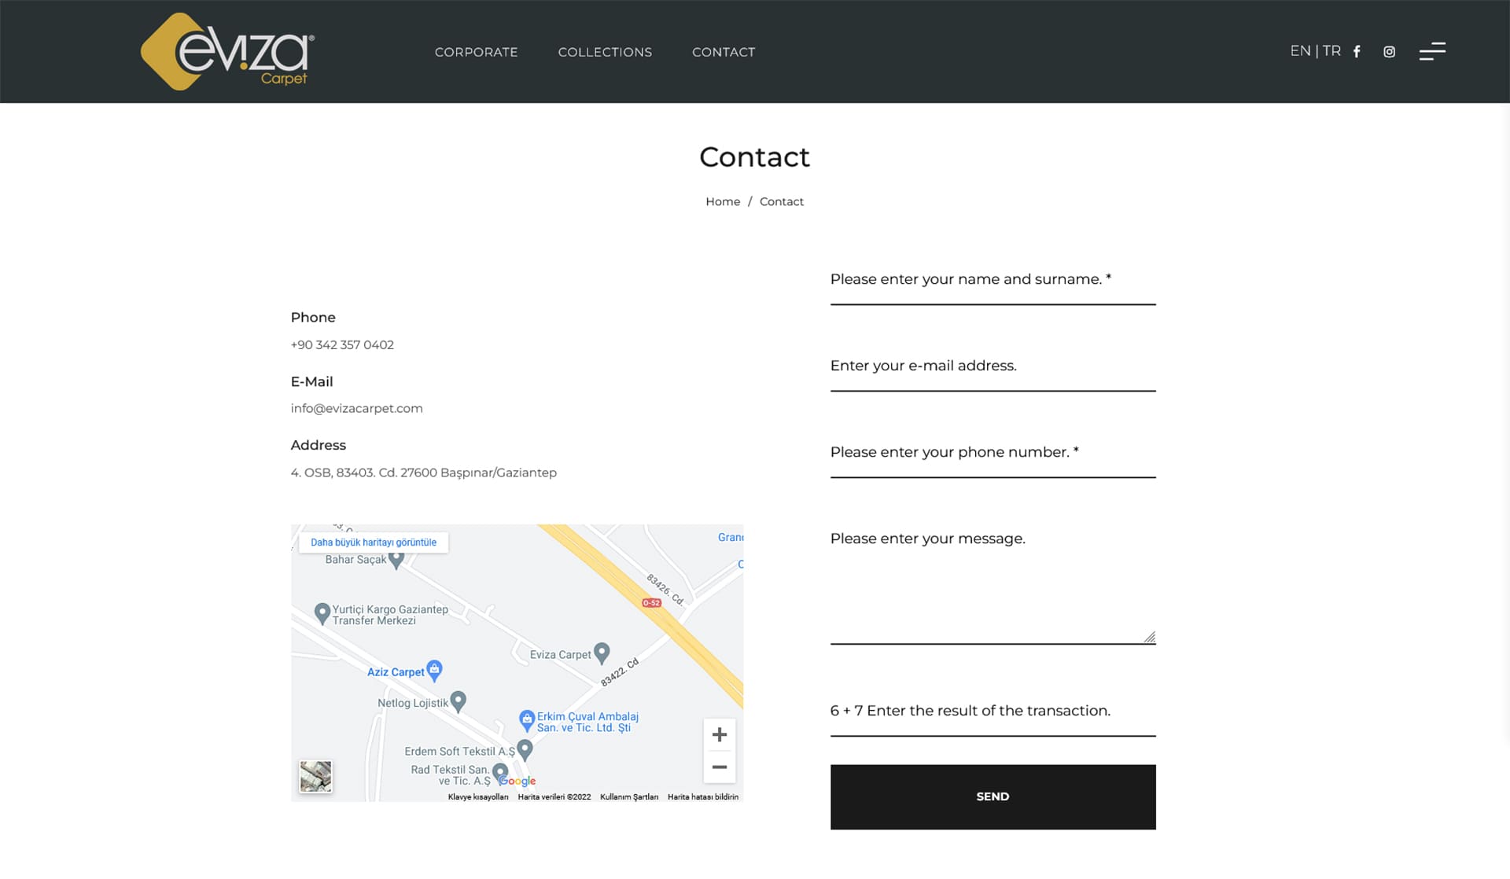Focus the e-mail address field
1510x879 pixels.
click(993, 366)
